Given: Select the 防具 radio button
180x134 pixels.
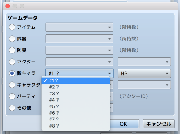Looking at the screenshot, I should click(12, 50).
